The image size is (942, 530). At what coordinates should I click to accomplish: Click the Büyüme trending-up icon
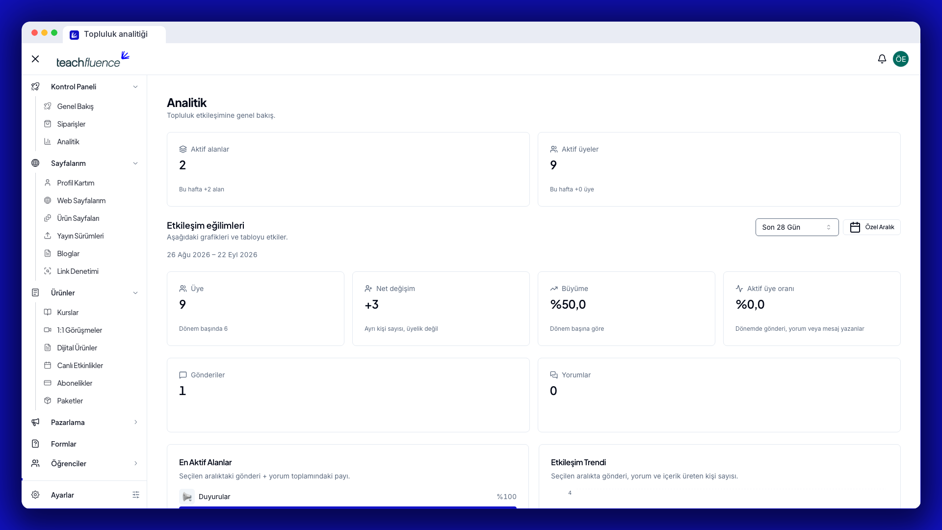click(554, 289)
